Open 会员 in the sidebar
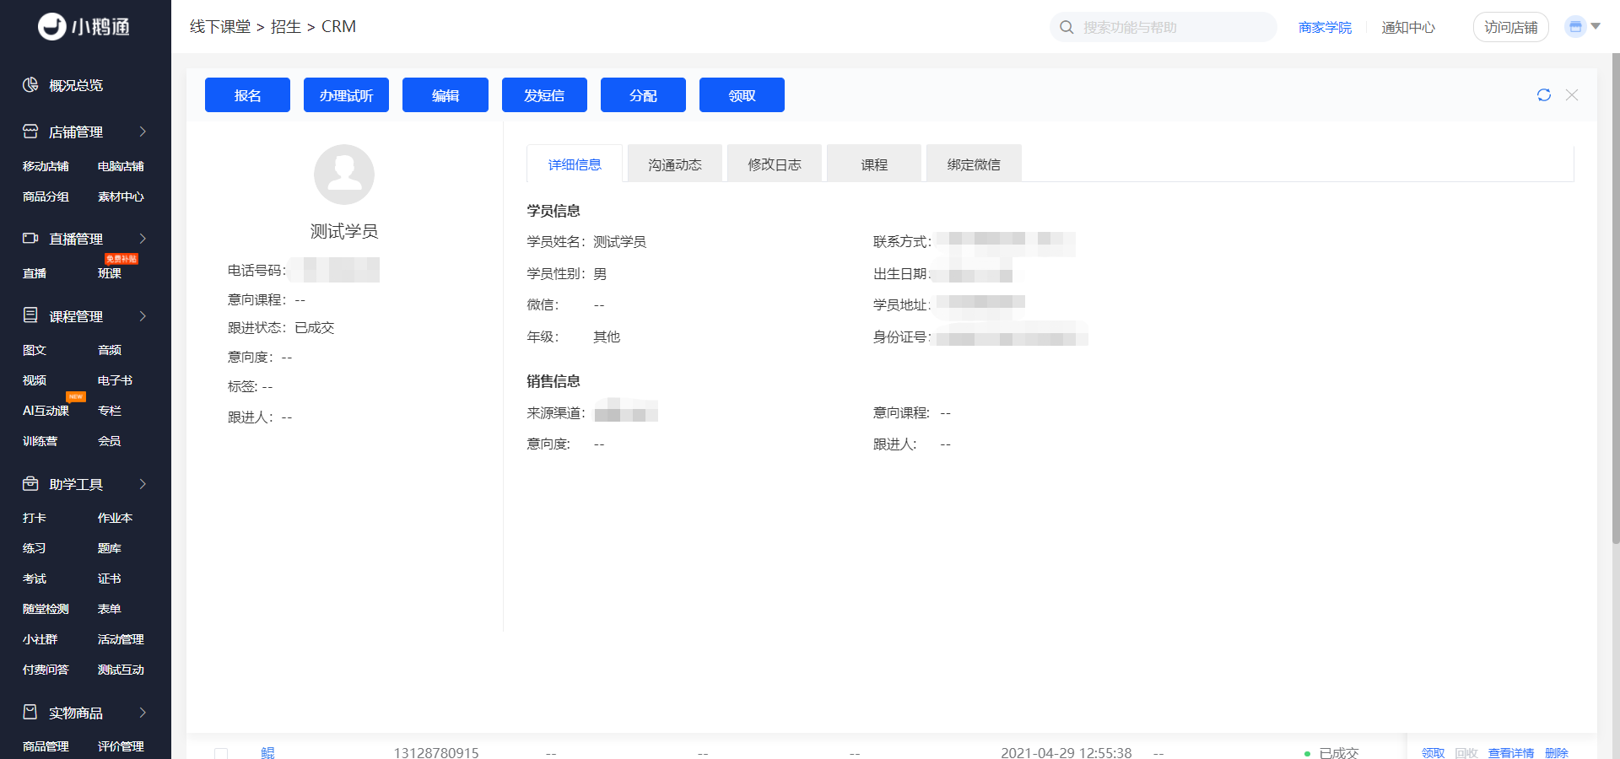 point(109,441)
